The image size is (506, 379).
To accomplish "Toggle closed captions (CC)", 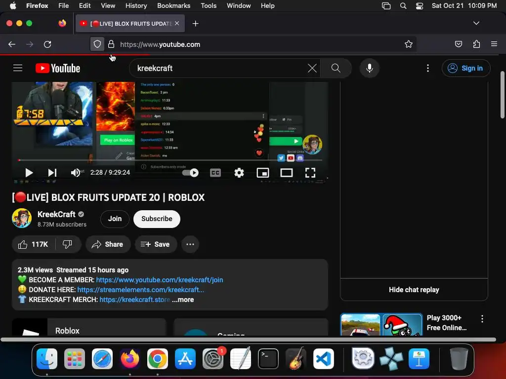I will tap(215, 173).
